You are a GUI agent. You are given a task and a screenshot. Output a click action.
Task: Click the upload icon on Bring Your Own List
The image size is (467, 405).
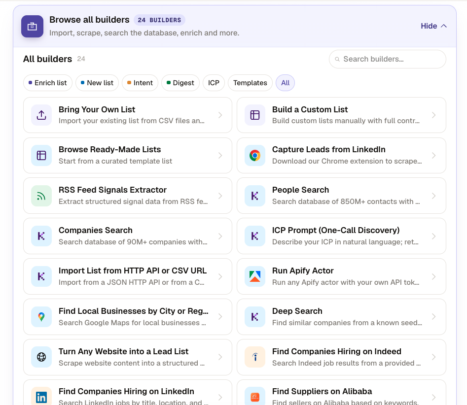click(x=41, y=115)
